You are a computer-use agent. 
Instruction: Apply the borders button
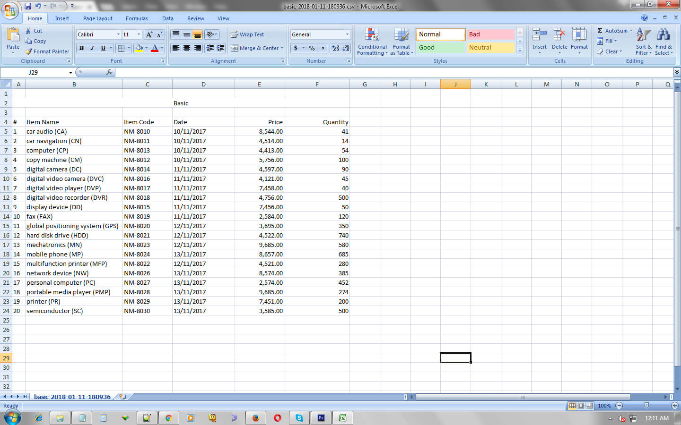click(121, 48)
